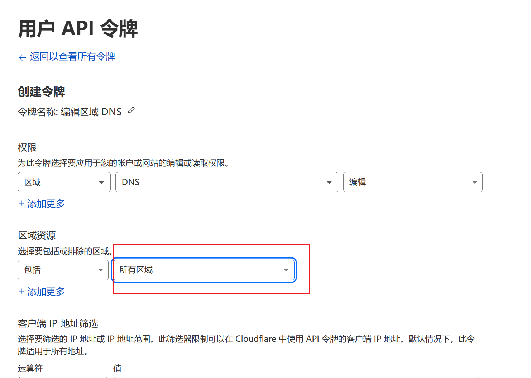Click the caret arrow on the DNS dropdown
The width and height of the screenshot is (531, 378).
329,183
